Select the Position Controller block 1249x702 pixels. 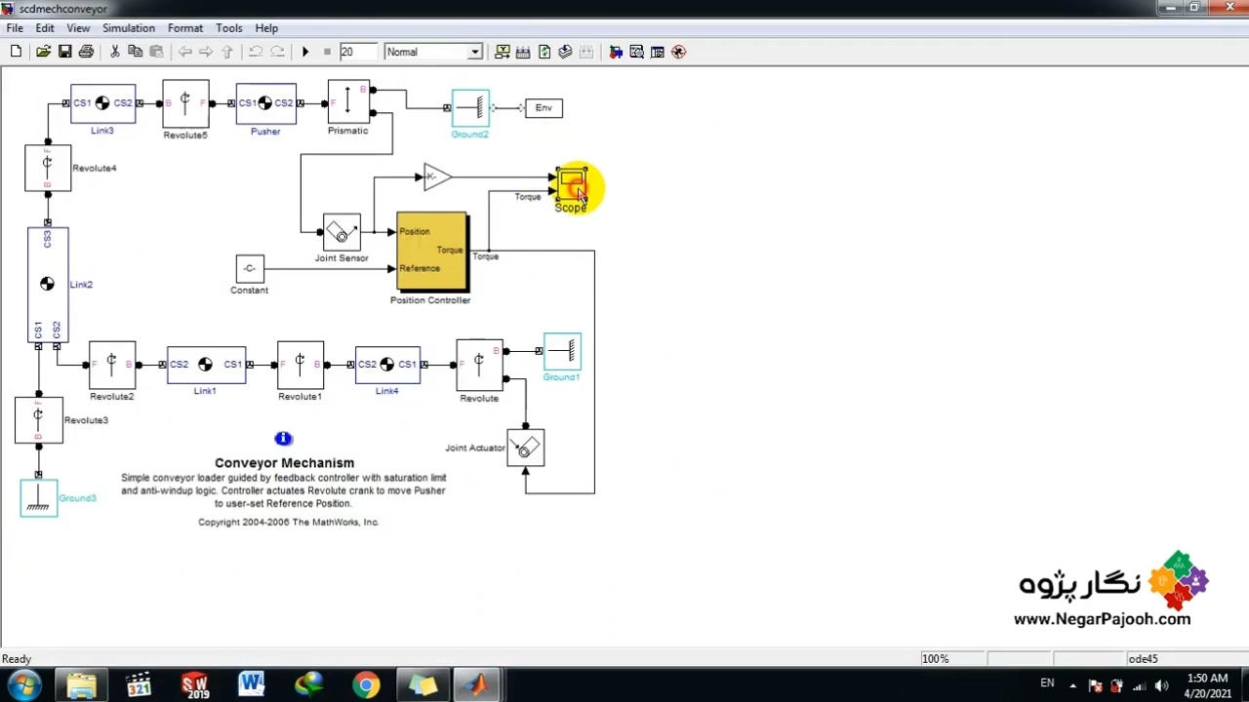[432, 252]
